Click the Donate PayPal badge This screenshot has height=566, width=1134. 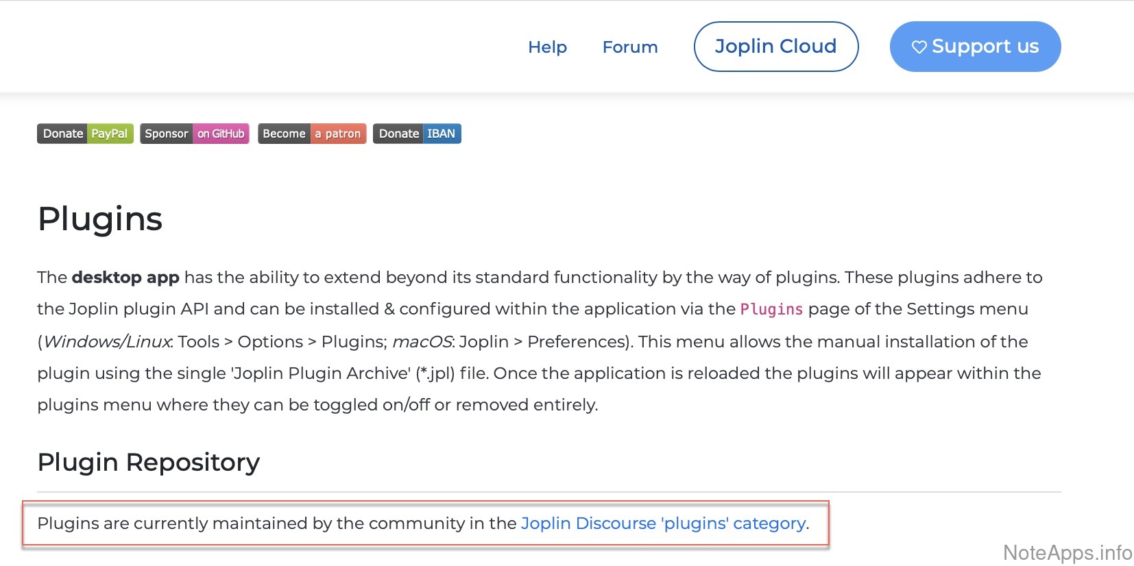point(85,134)
